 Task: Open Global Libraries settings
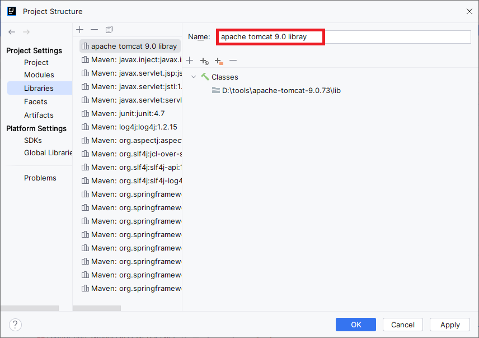(x=48, y=152)
